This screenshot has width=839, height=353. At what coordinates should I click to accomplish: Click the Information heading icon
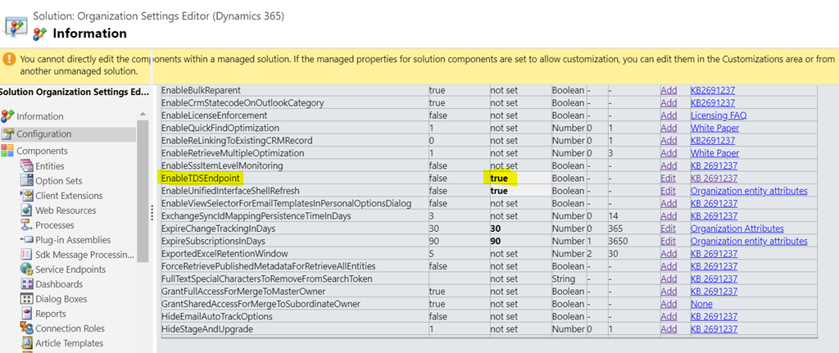[x=40, y=34]
